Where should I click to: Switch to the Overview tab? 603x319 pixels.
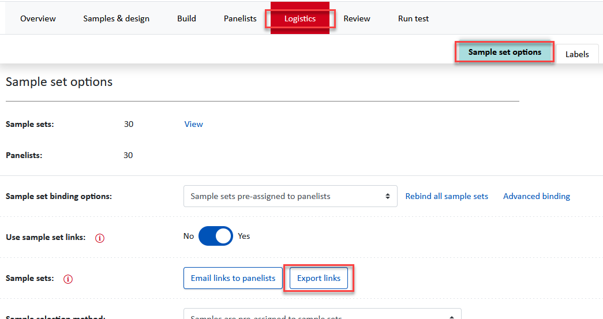pos(38,18)
